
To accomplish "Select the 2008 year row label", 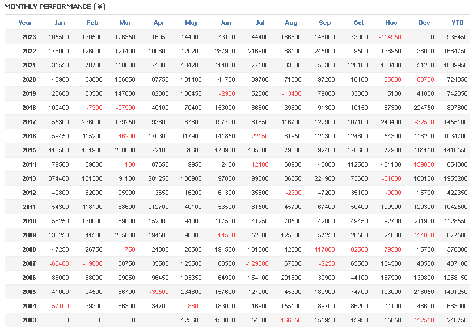I will (29, 249).
